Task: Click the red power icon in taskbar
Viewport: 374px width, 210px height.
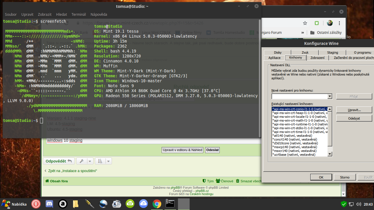Action: point(36,204)
